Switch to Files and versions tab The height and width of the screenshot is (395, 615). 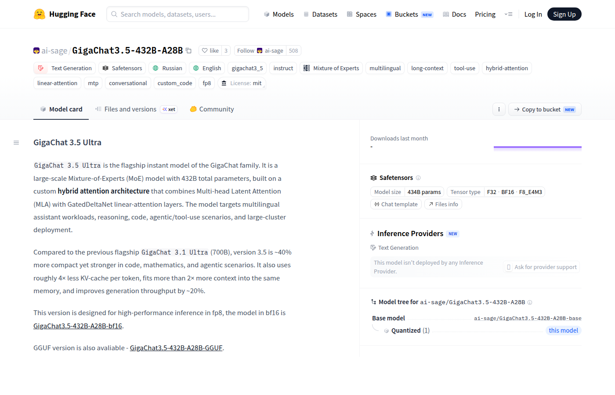pos(136,109)
